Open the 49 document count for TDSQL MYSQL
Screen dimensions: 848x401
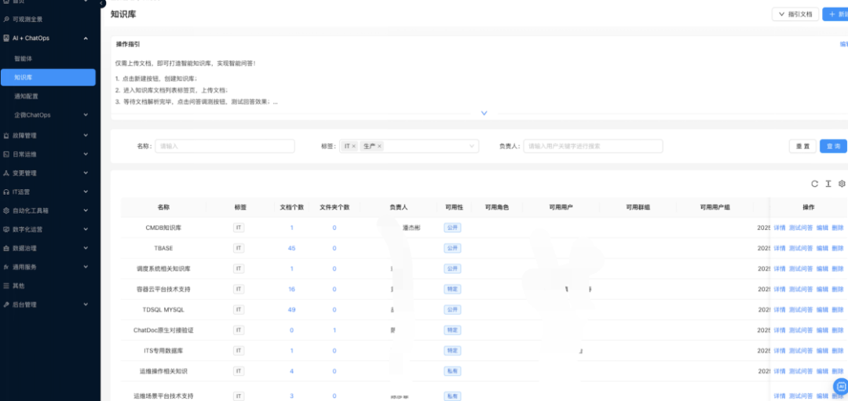292,310
